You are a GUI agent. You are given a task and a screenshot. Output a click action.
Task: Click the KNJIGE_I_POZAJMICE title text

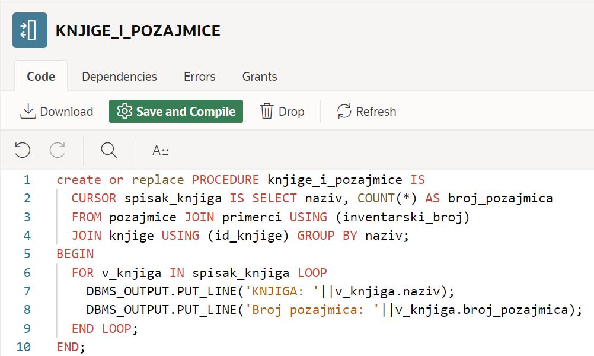tap(138, 31)
